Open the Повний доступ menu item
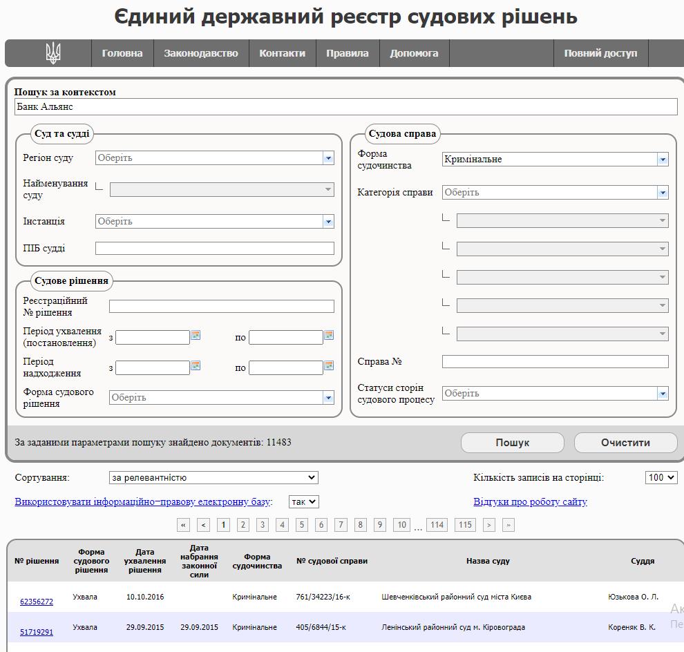The width and height of the screenshot is (684, 652). [x=600, y=53]
